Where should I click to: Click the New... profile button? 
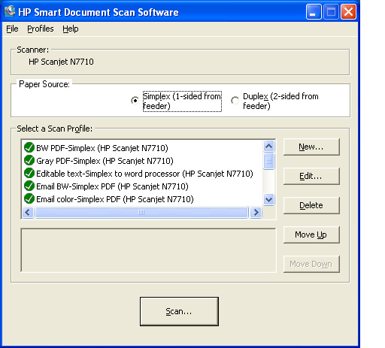[x=311, y=147]
